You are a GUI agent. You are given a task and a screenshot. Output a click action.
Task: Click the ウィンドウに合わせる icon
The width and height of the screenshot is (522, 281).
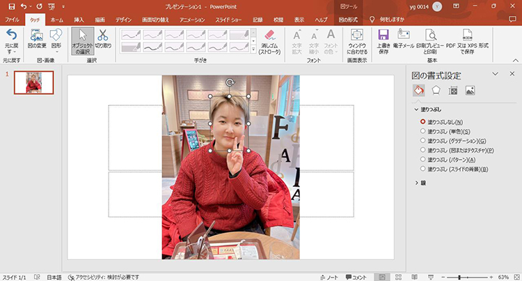pos(356,40)
